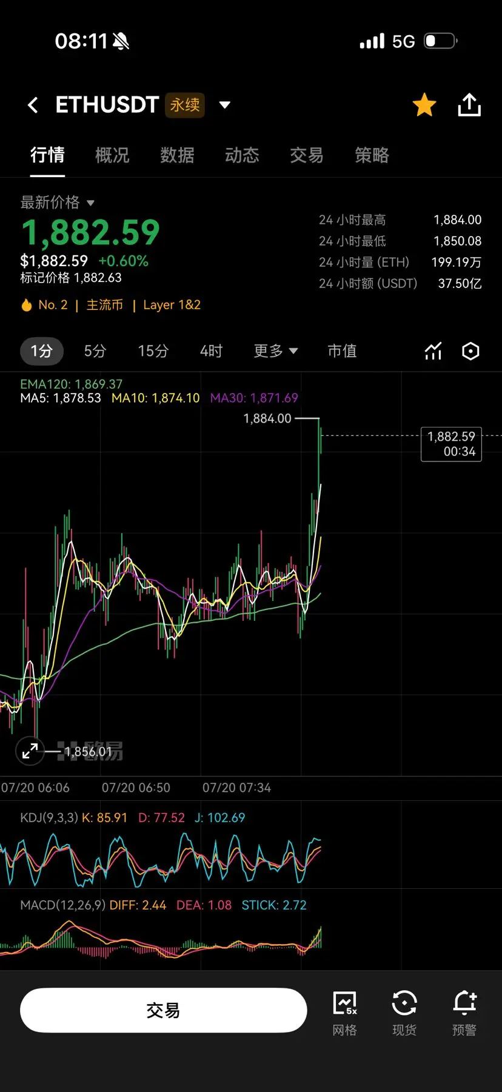The width and height of the screenshot is (502, 1092).
Task: Tap the No. 2 ranking tag
Action: coord(53,305)
